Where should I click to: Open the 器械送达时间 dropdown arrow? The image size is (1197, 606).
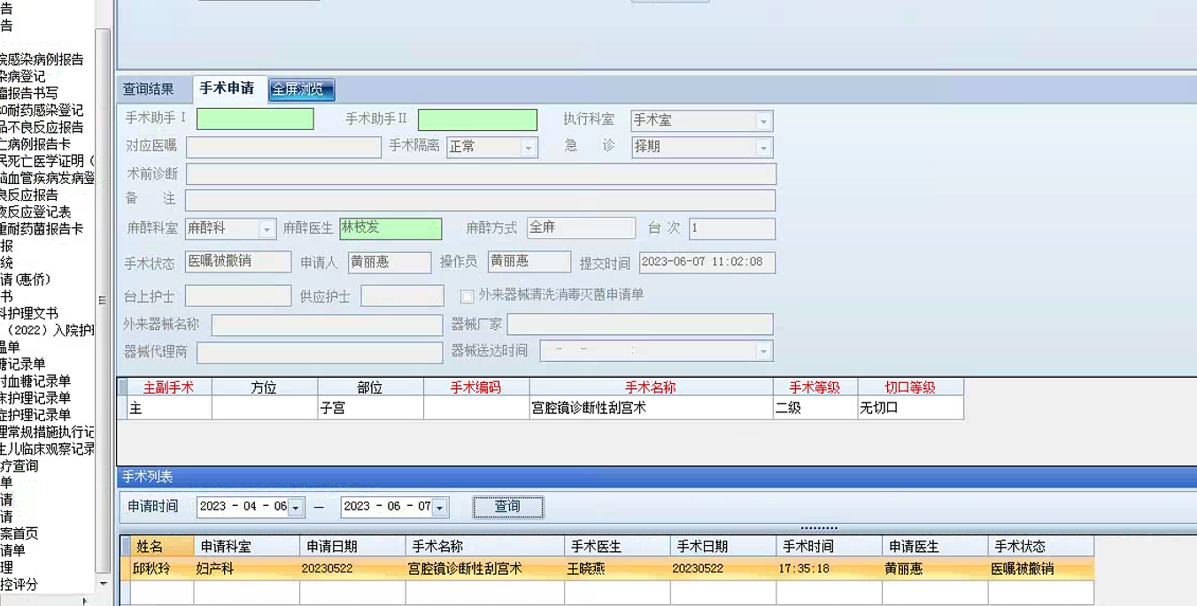[763, 351]
